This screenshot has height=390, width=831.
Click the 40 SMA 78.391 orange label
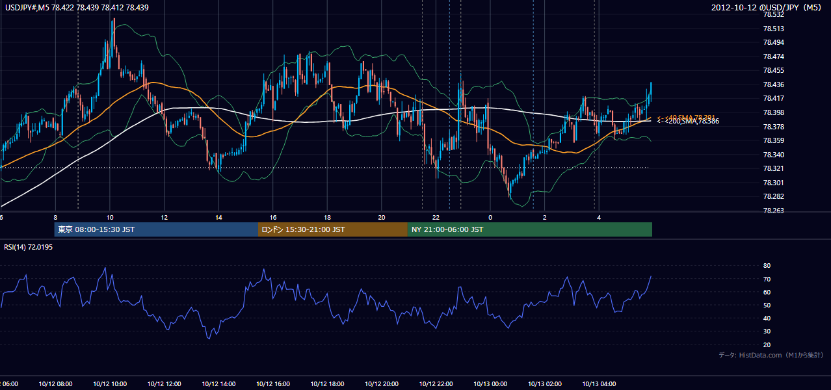coord(687,118)
